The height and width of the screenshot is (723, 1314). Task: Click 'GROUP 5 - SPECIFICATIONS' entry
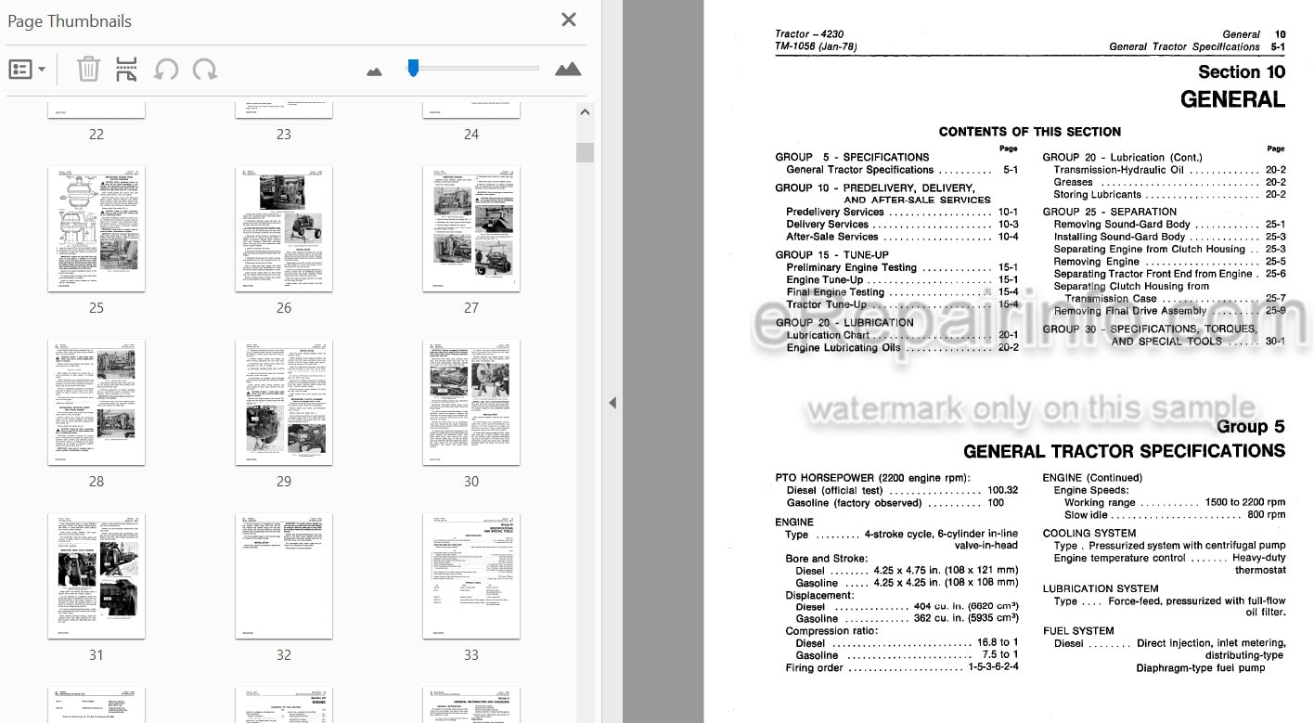point(852,157)
